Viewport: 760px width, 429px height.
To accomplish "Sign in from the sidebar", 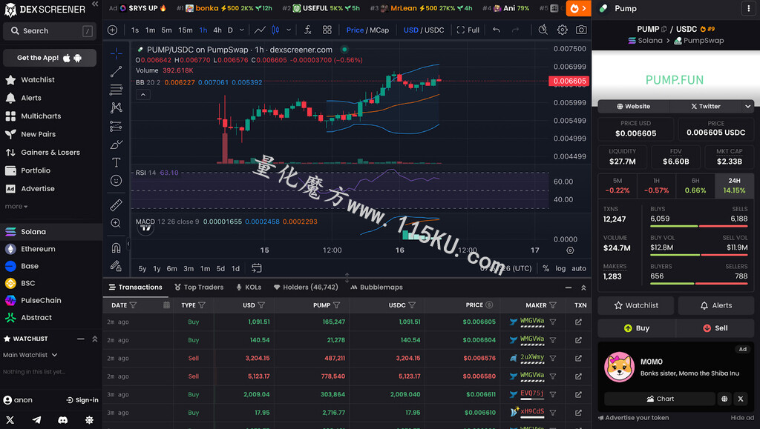I will tap(82, 400).
